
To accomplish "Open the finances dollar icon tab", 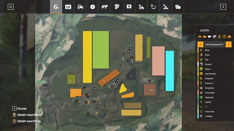I will [x=93, y=7].
